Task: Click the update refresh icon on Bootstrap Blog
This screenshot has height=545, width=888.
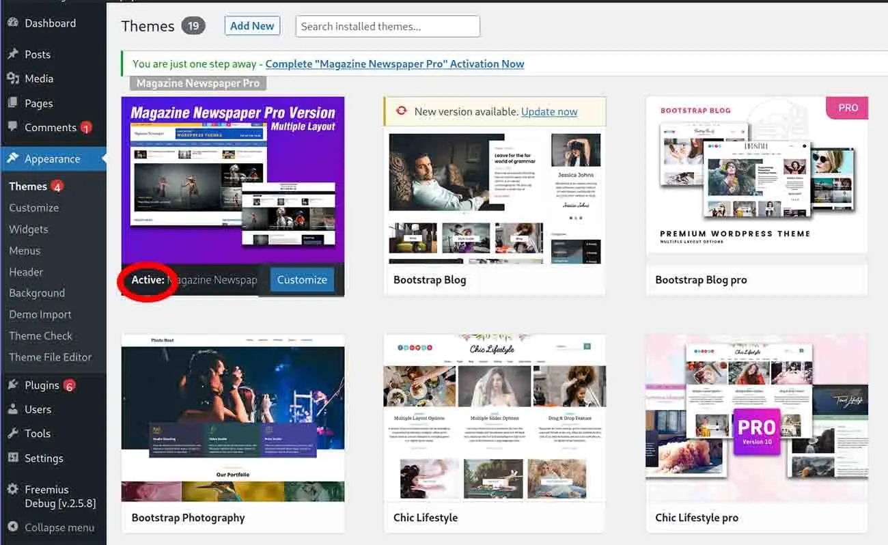Action: (401, 111)
